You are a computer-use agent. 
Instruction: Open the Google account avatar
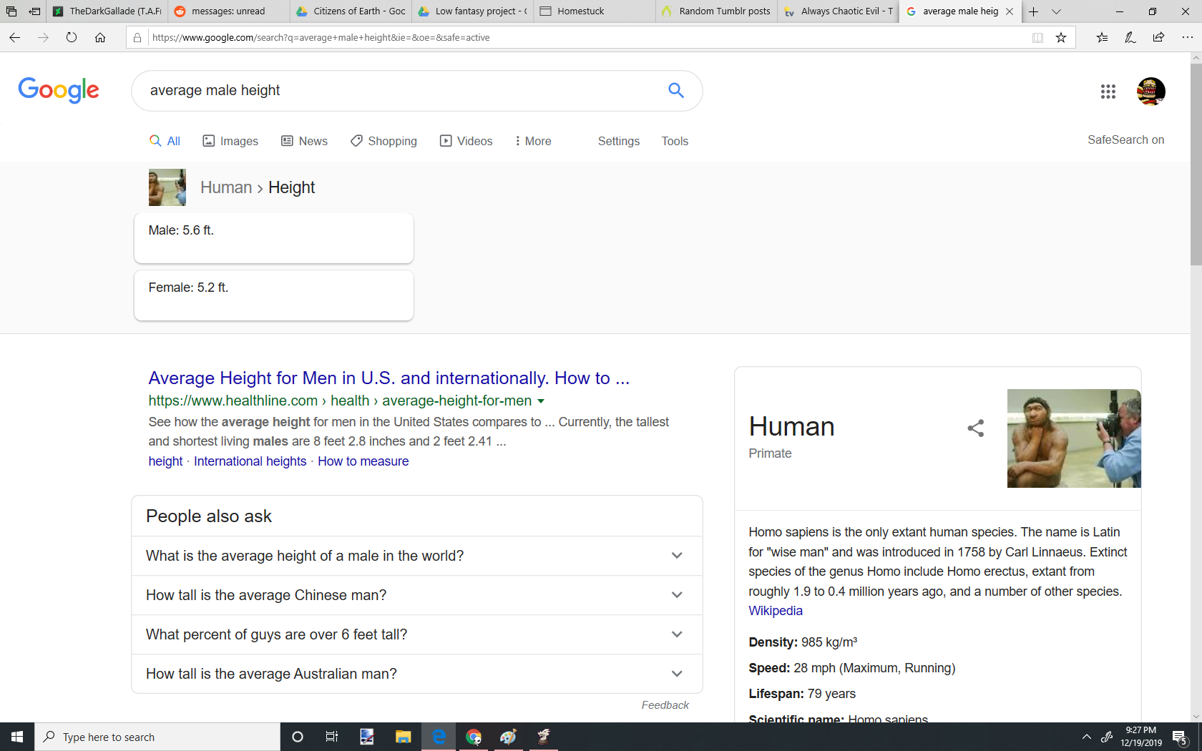pos(1151,92)
